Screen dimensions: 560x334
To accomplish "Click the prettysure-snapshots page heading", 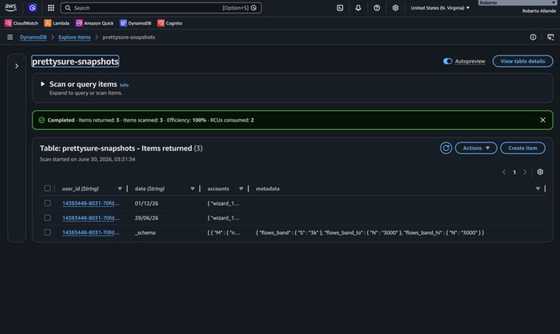I will tap(75, 61).
